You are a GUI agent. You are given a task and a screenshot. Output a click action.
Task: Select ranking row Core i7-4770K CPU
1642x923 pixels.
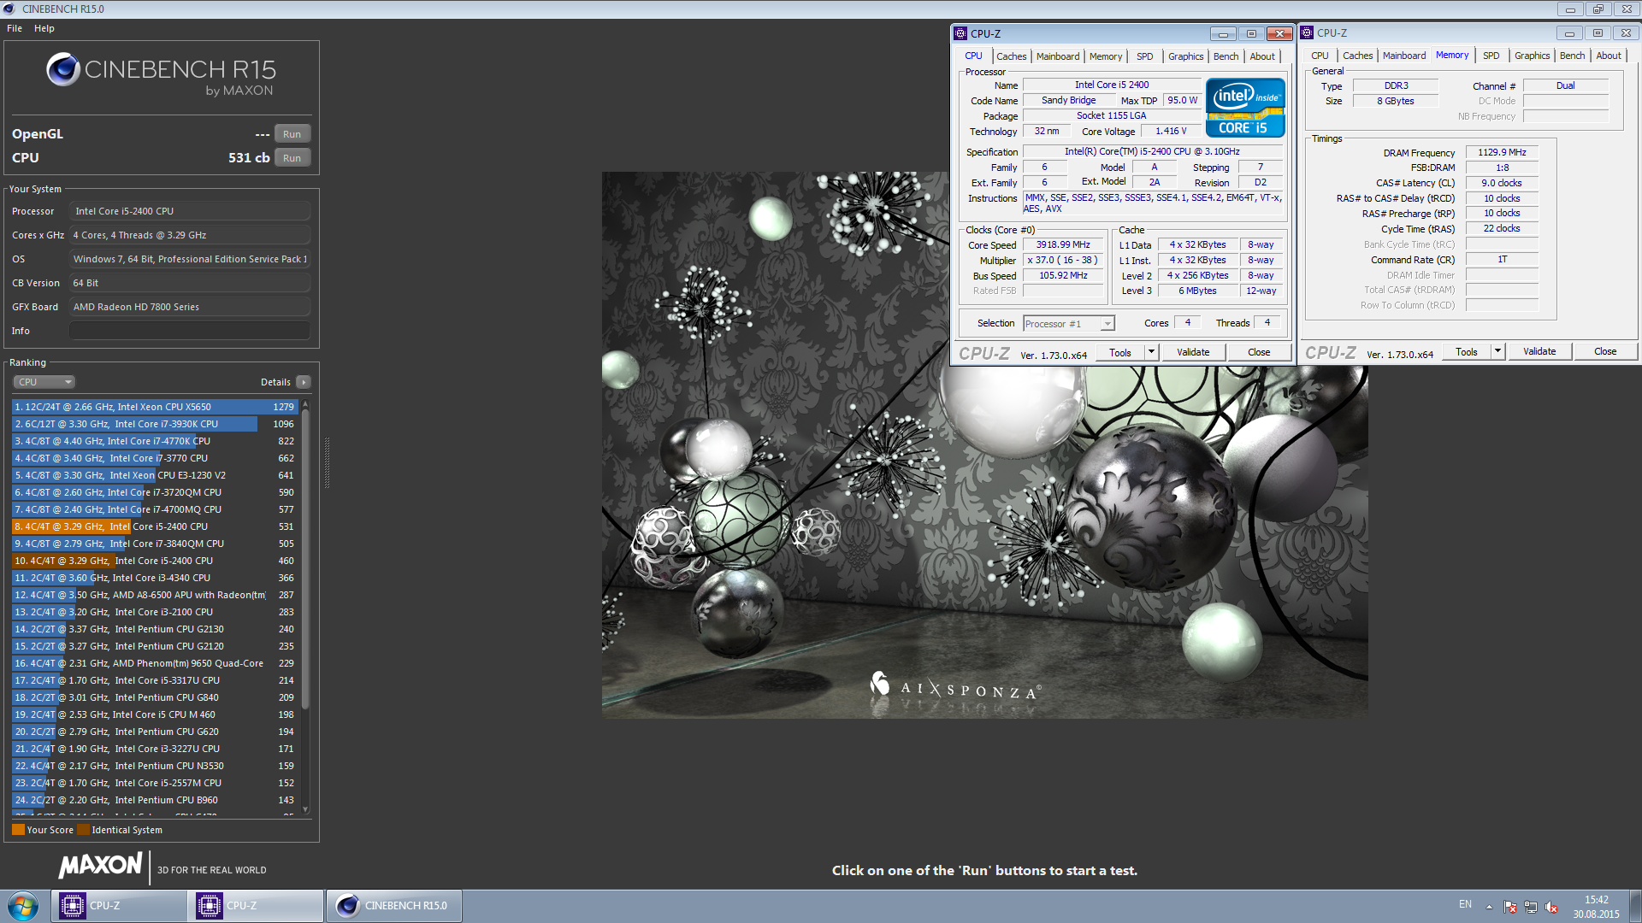pyautogui.click(x=154, y=441)
